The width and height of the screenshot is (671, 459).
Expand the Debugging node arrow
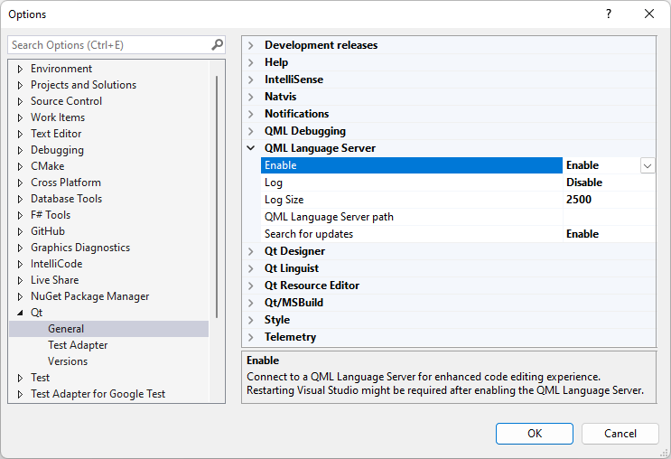20,150
